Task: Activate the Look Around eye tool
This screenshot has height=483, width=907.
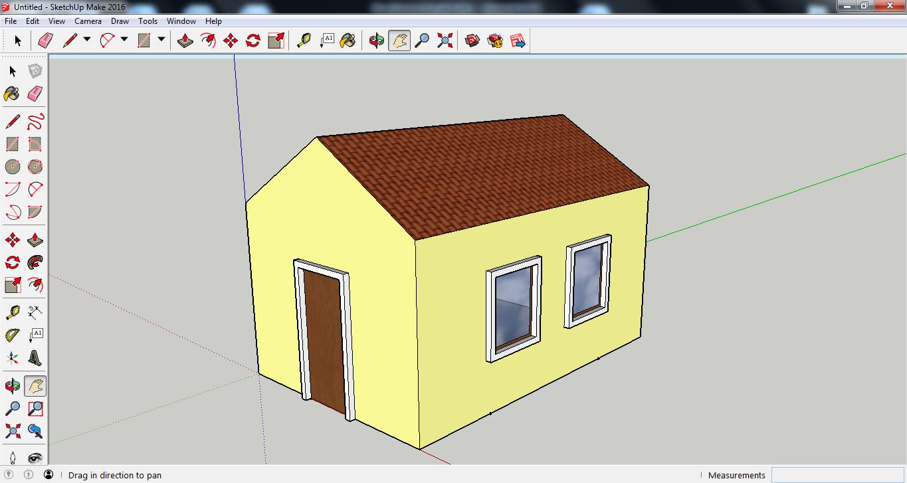Action: point(35,458)
